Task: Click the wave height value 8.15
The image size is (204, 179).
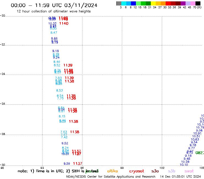Action: 62,116
